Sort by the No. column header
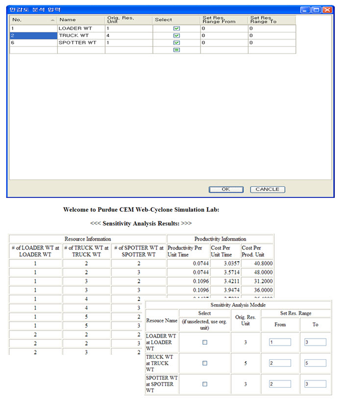 click(33, 20)
